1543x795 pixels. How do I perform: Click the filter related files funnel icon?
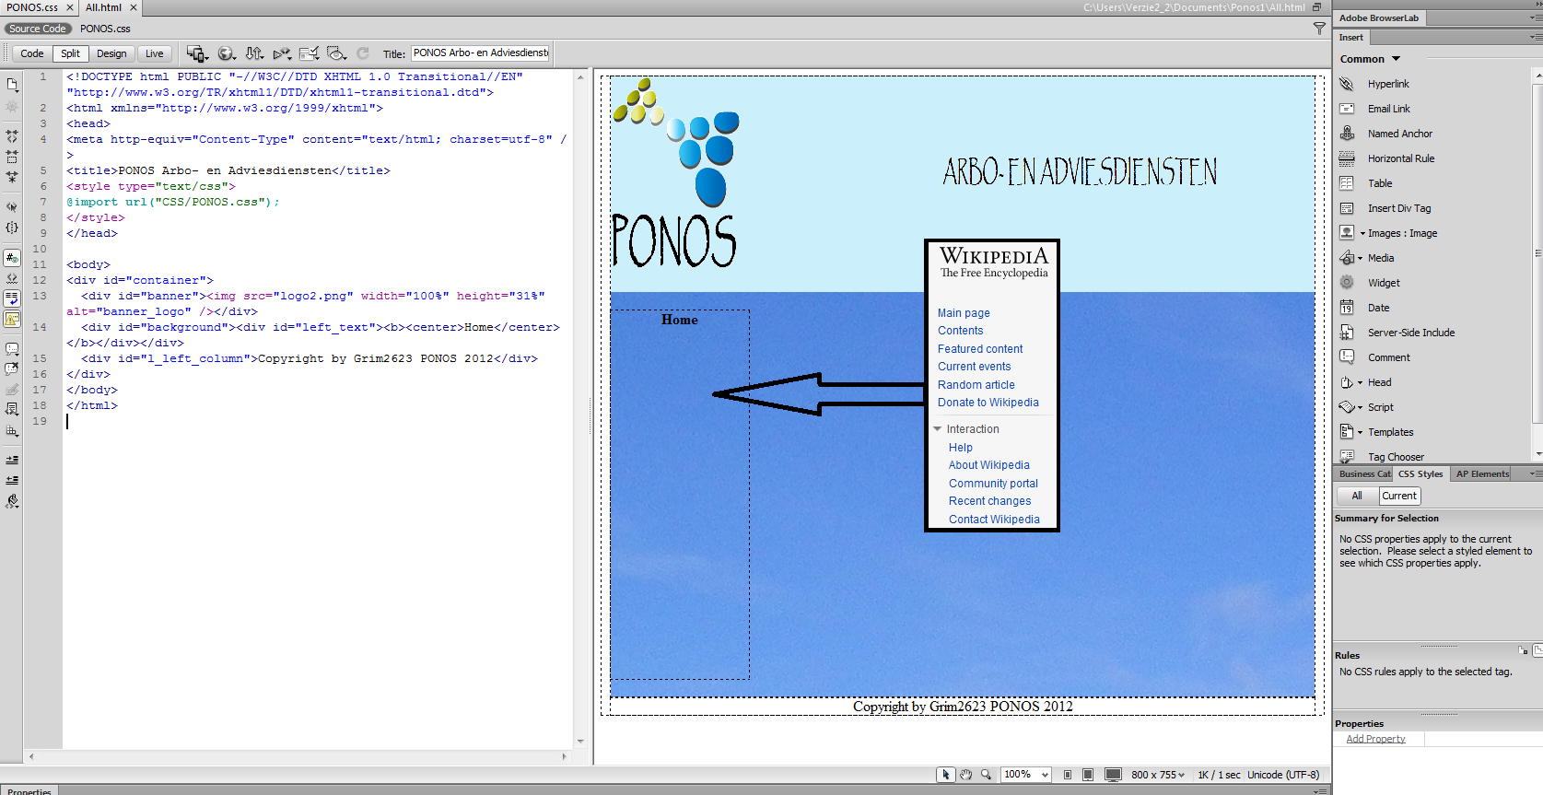(x=1319, y=29)
